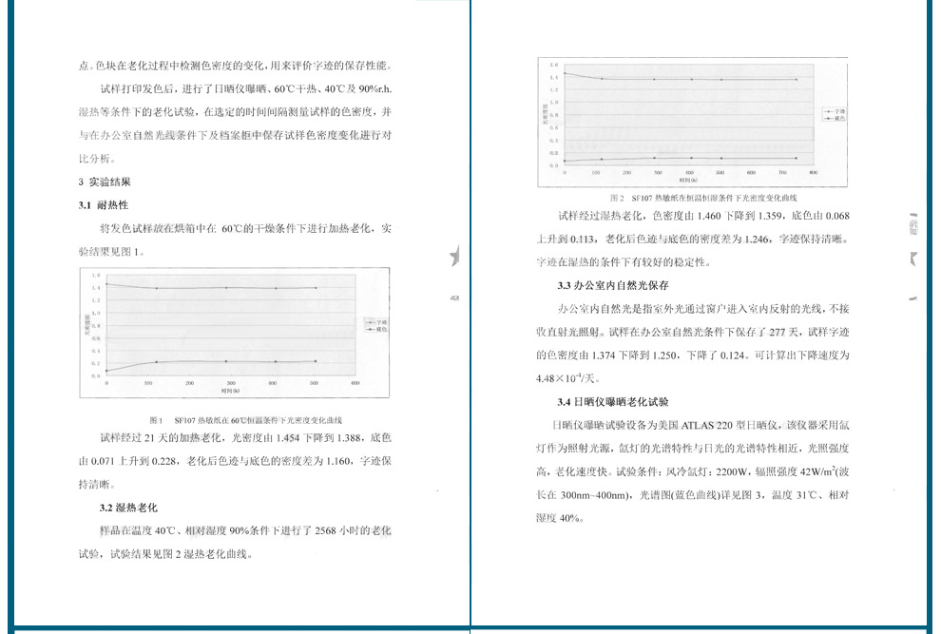
Task: Click the "3.2 湿热老化" subheading
Action: (x=128, y=508)
